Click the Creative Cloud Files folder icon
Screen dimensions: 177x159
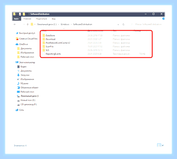point(17,39)
